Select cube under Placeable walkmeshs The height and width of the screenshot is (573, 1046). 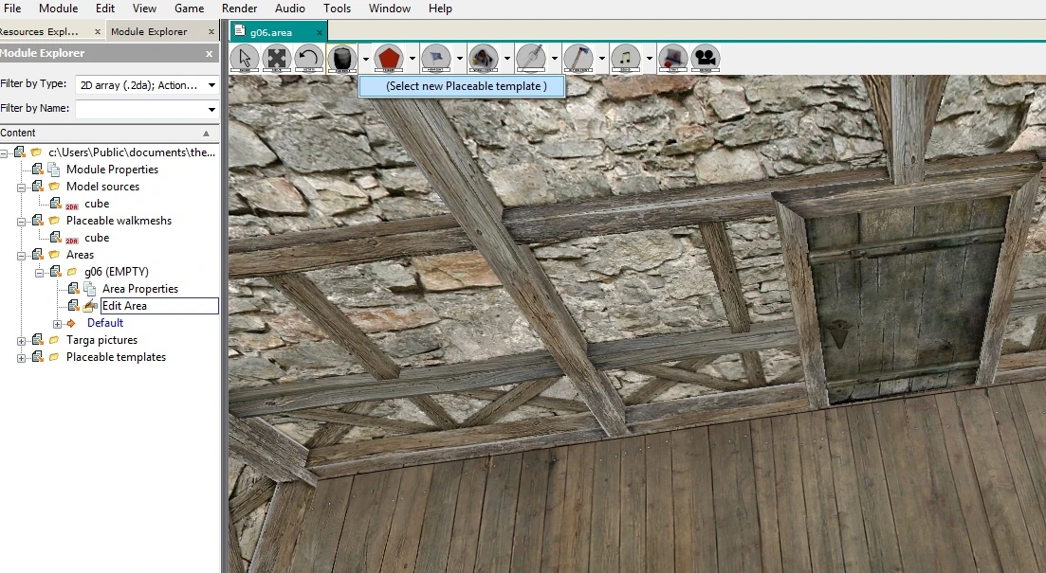(x=97, y=237)
